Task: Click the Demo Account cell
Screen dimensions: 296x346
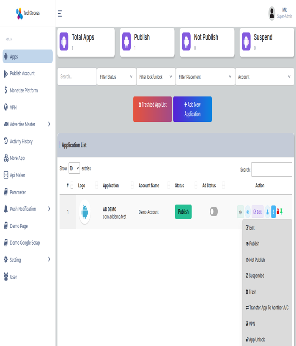Action: click(148, 212)
